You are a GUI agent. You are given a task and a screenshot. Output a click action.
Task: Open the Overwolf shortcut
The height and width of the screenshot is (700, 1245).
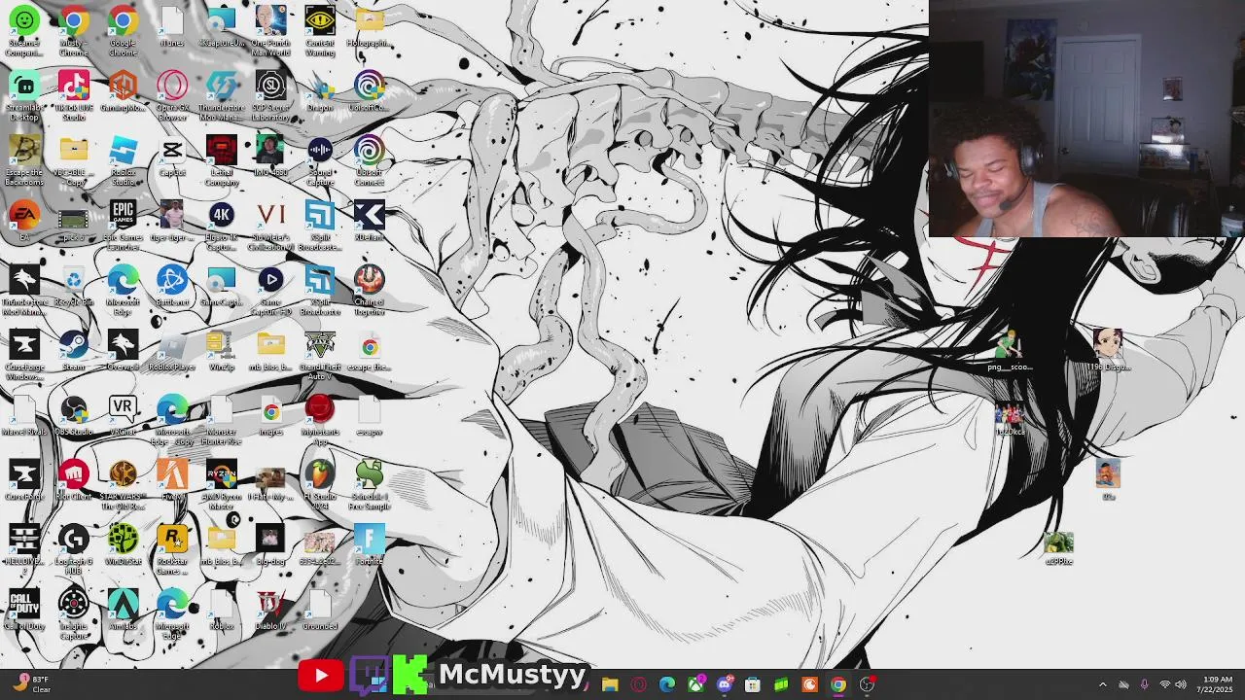tap(124, 350)
